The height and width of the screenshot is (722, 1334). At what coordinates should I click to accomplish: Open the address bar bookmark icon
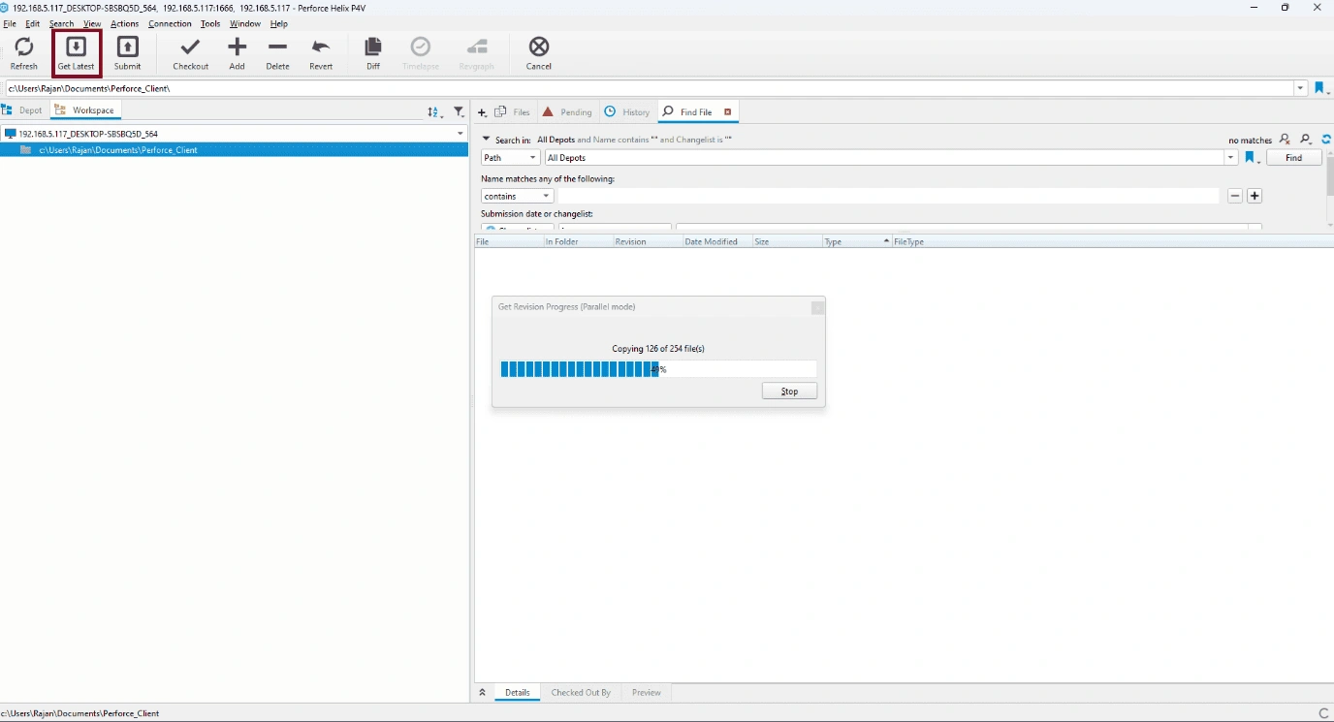[x=1319, y=88]
